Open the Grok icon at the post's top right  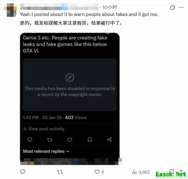[172, 7]
